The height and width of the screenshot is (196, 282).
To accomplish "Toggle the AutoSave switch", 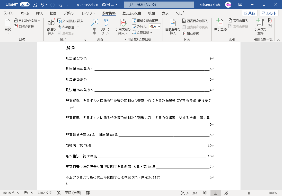I will [x=25, y=4].
